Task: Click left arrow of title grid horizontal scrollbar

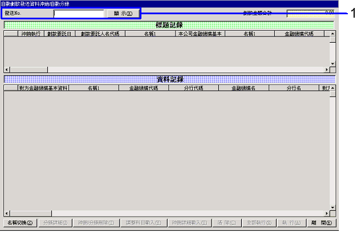Action: point(6,70)
